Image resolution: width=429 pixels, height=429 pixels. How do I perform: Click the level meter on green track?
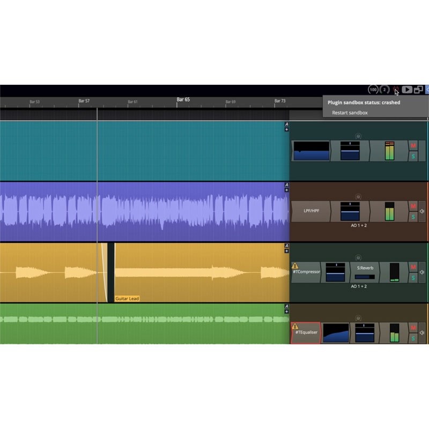(x=395, y=333)
